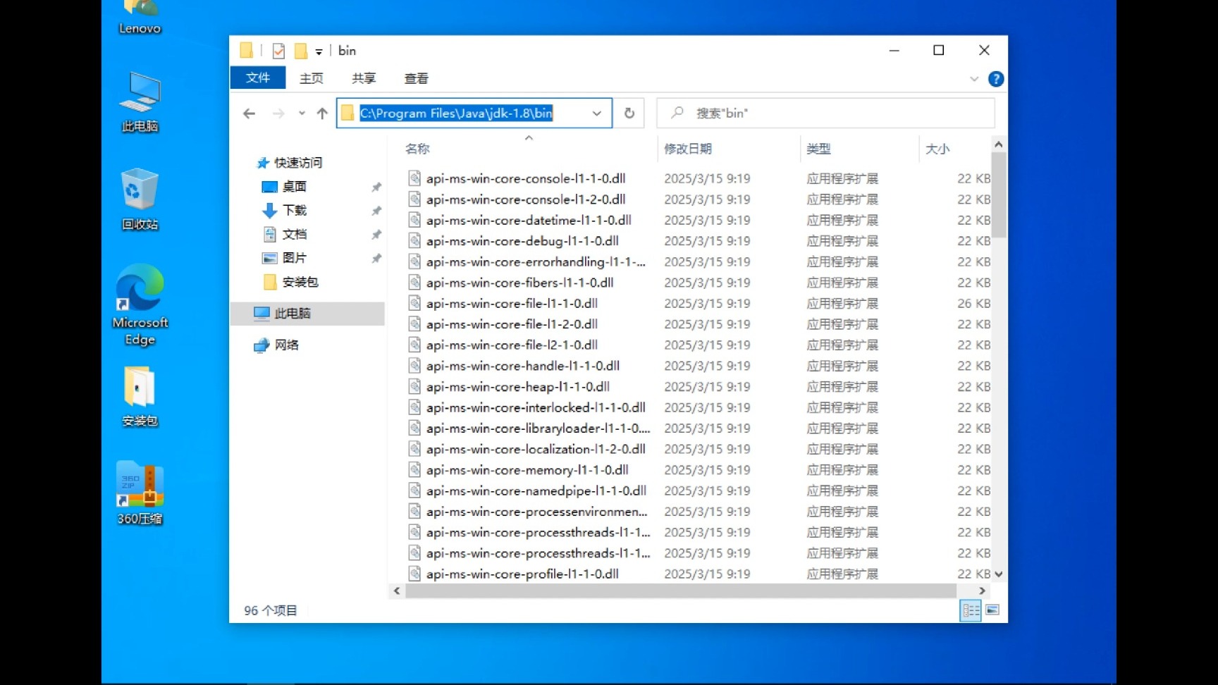The image size is (1218, 685).
Task: Go up one folder level
Action: click(x=322, y=113)
